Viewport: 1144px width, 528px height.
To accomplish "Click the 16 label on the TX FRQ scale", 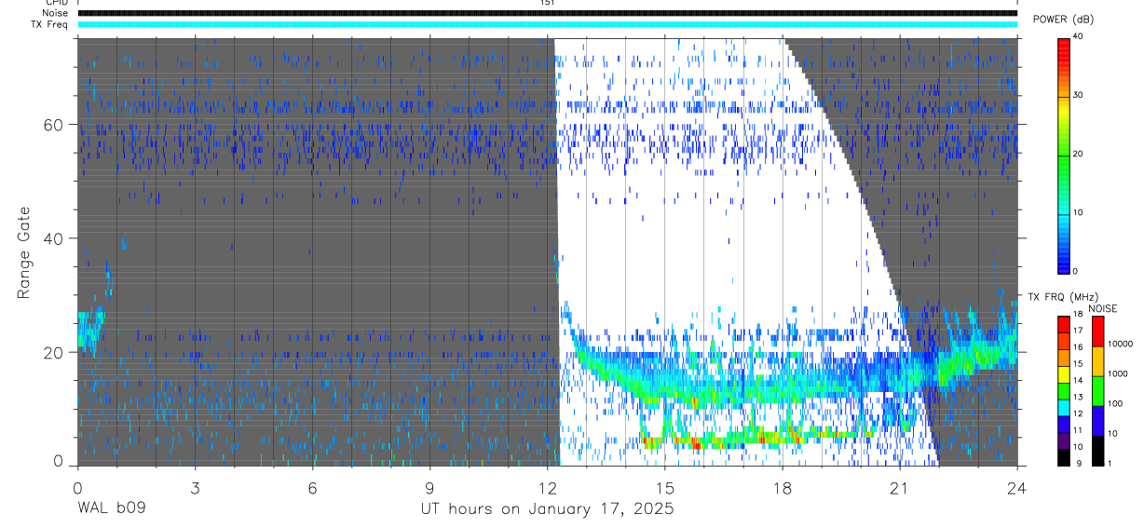I will pos(1078,346).
